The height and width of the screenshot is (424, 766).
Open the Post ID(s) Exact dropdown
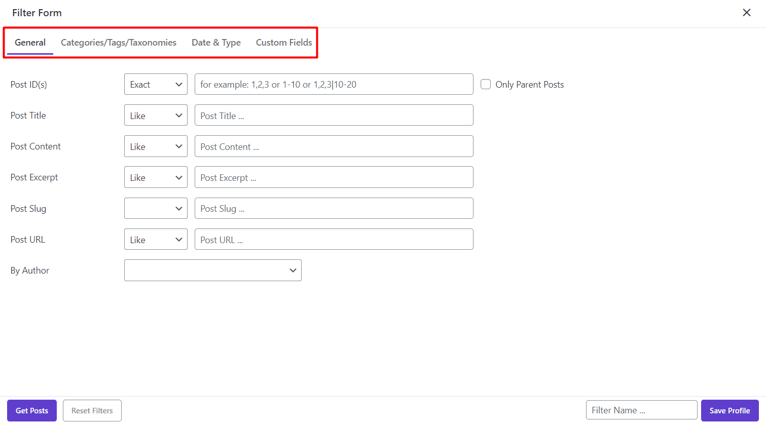pyautogui.click(x=156, y=84)
